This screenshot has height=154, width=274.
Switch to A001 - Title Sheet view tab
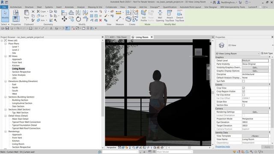click(118, 37)
